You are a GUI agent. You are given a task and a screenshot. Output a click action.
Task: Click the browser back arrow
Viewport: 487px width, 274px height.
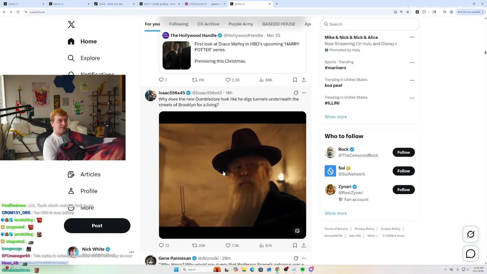(4, 12)
